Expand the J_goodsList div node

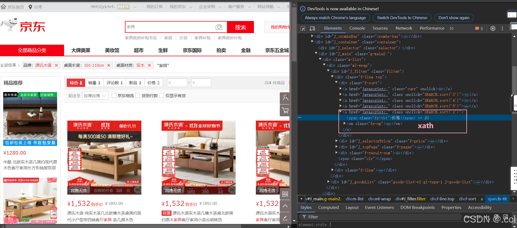(x=328, y=182)
